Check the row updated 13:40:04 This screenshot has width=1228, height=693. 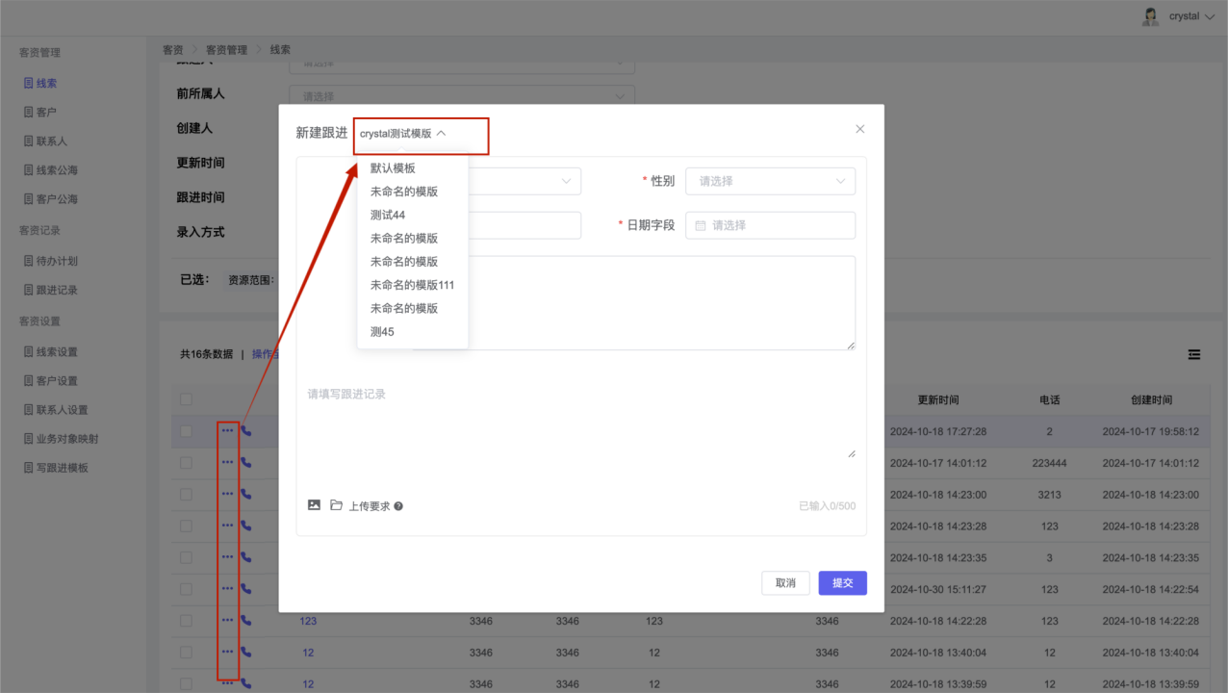point(187,653)
